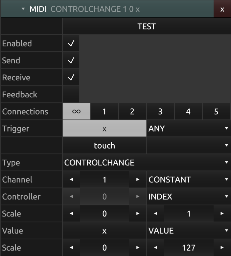Collapse the MIDI message header triangle

click(x=23, y=9)
